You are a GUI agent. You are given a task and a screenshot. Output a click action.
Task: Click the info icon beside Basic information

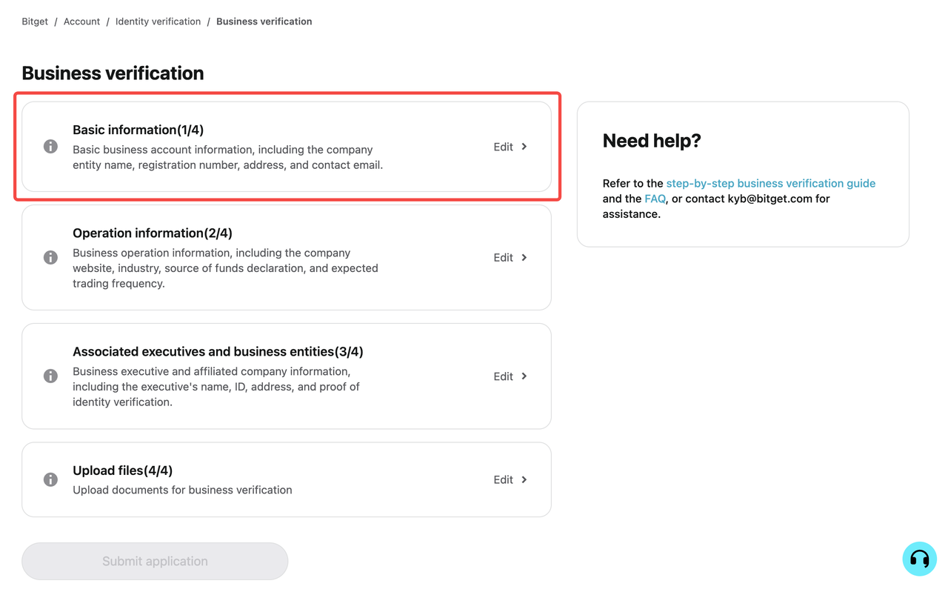[50, 146]
